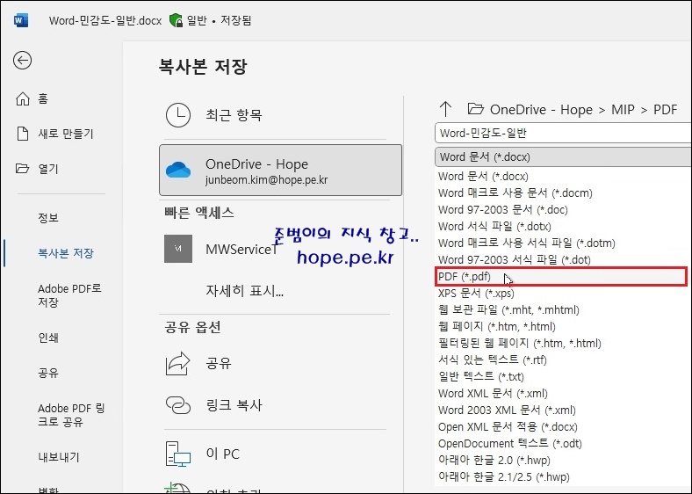Select 웹 페이지 (*.htm, *.html)
692x494 pixels.
point(496,327)
